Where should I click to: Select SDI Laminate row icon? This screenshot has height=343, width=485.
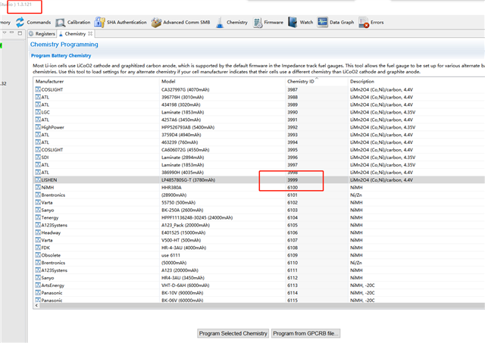tap(38, 157)
